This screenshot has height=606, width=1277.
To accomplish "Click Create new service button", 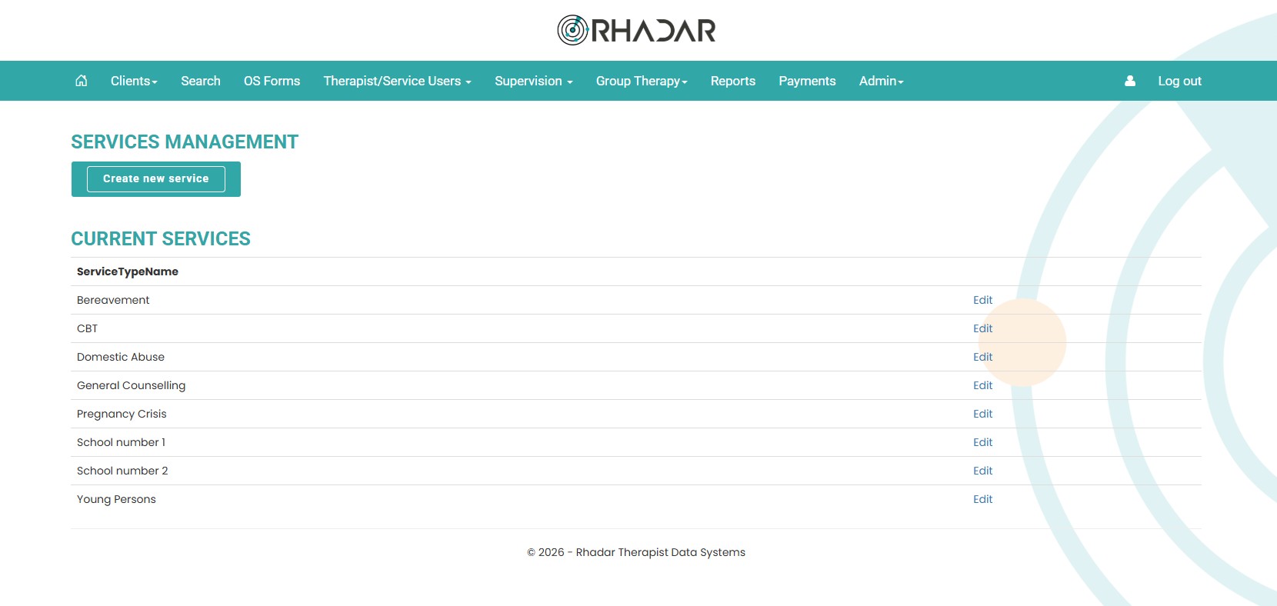I will pos(156,178).
